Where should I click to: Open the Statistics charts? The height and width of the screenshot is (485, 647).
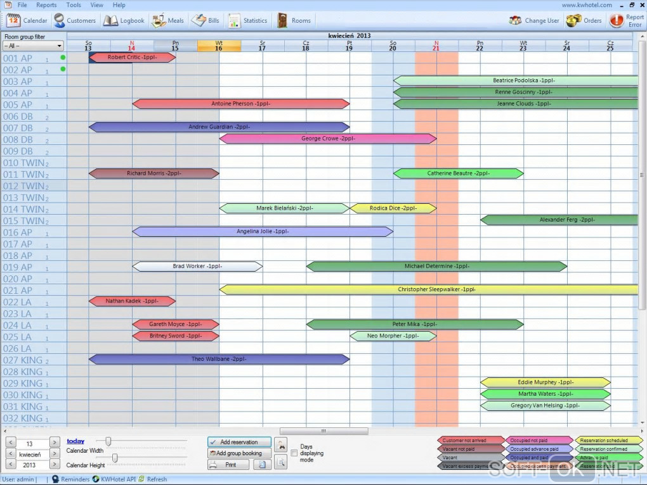coord(247,21)
